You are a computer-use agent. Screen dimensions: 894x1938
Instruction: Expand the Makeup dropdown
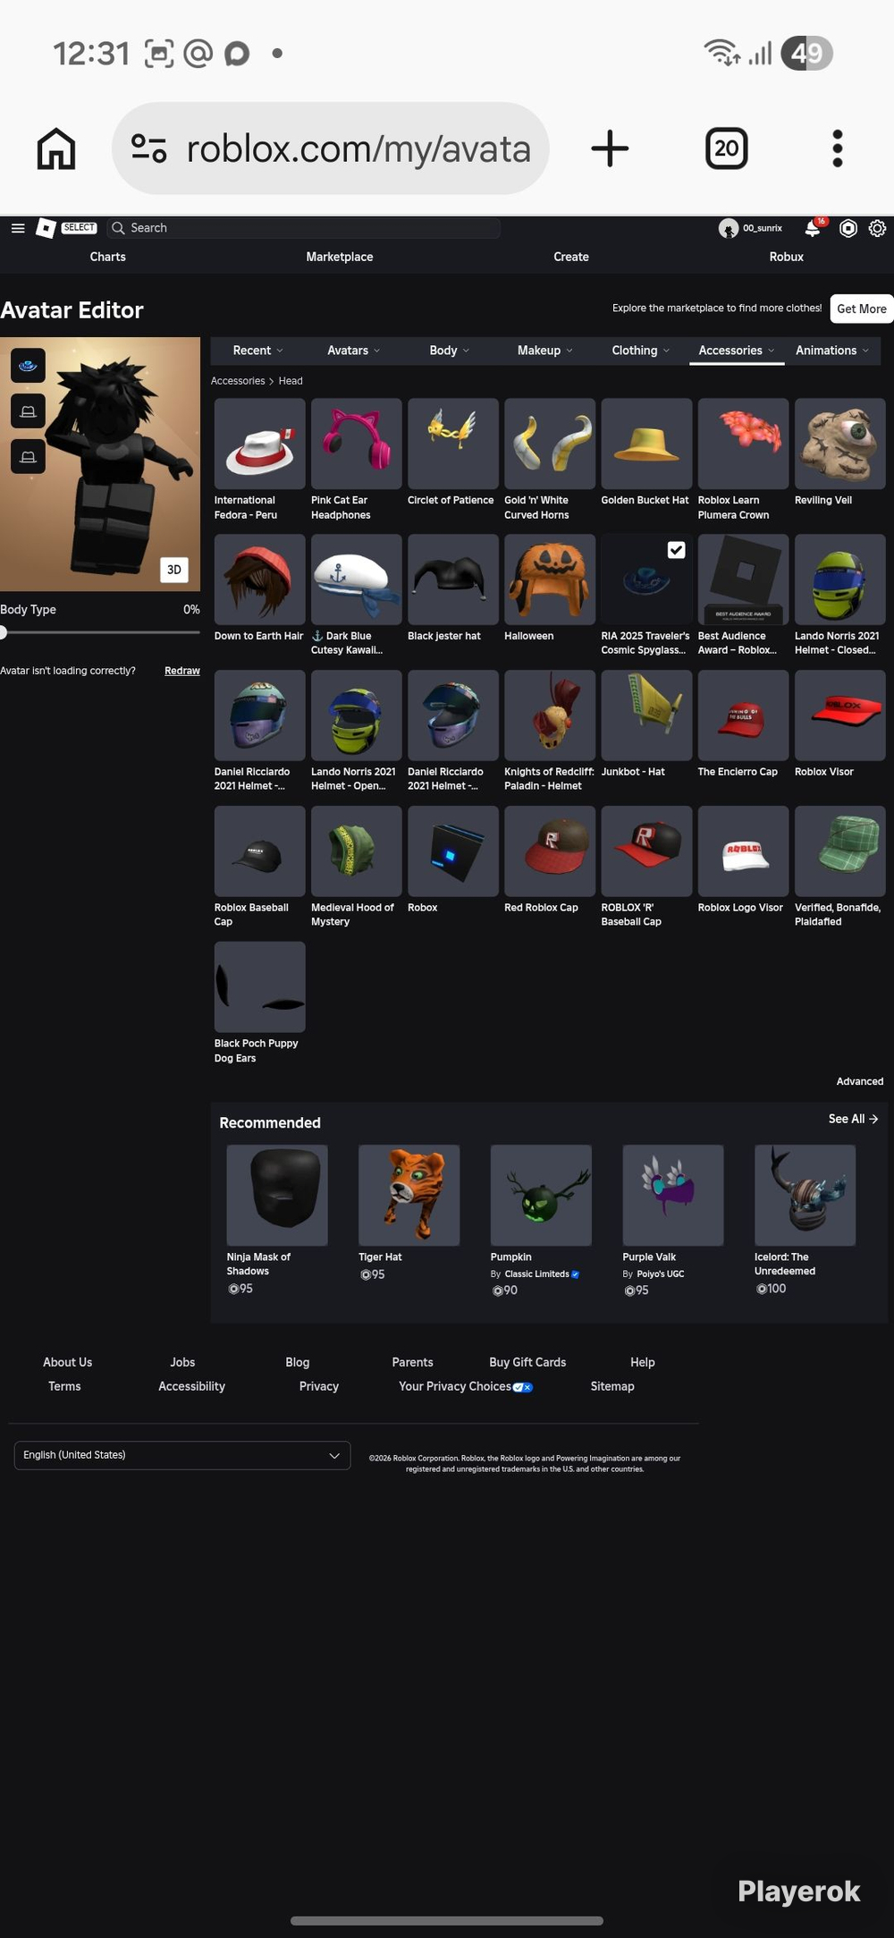click(545, 351)
